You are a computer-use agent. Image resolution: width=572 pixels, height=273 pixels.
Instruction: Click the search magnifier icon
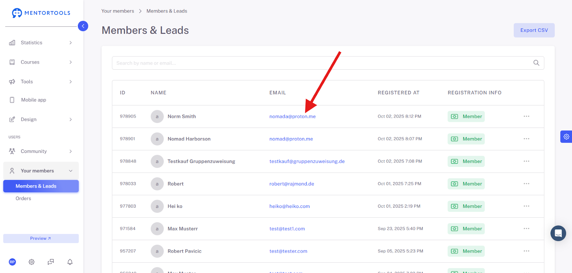(536, 63)
